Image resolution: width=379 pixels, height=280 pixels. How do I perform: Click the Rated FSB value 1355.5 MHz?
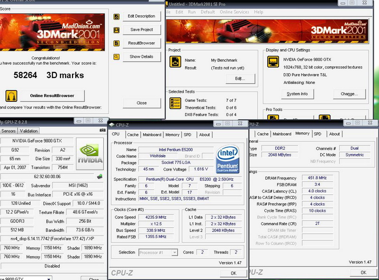pos(156,237)
